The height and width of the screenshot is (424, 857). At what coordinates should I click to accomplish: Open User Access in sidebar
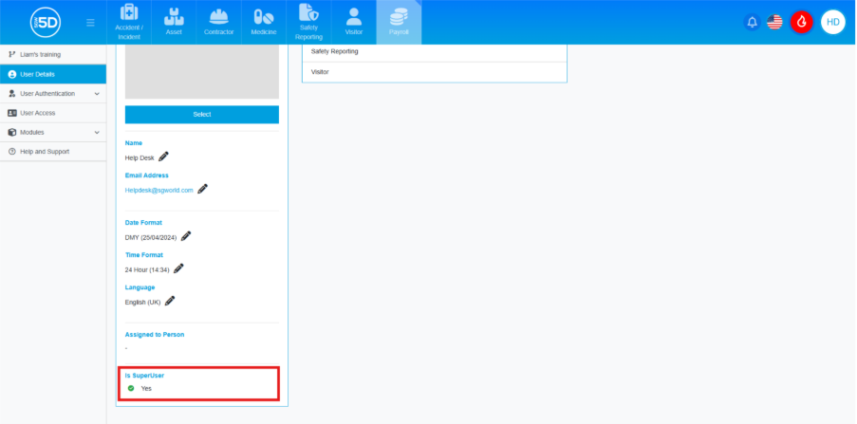(53, 113)
